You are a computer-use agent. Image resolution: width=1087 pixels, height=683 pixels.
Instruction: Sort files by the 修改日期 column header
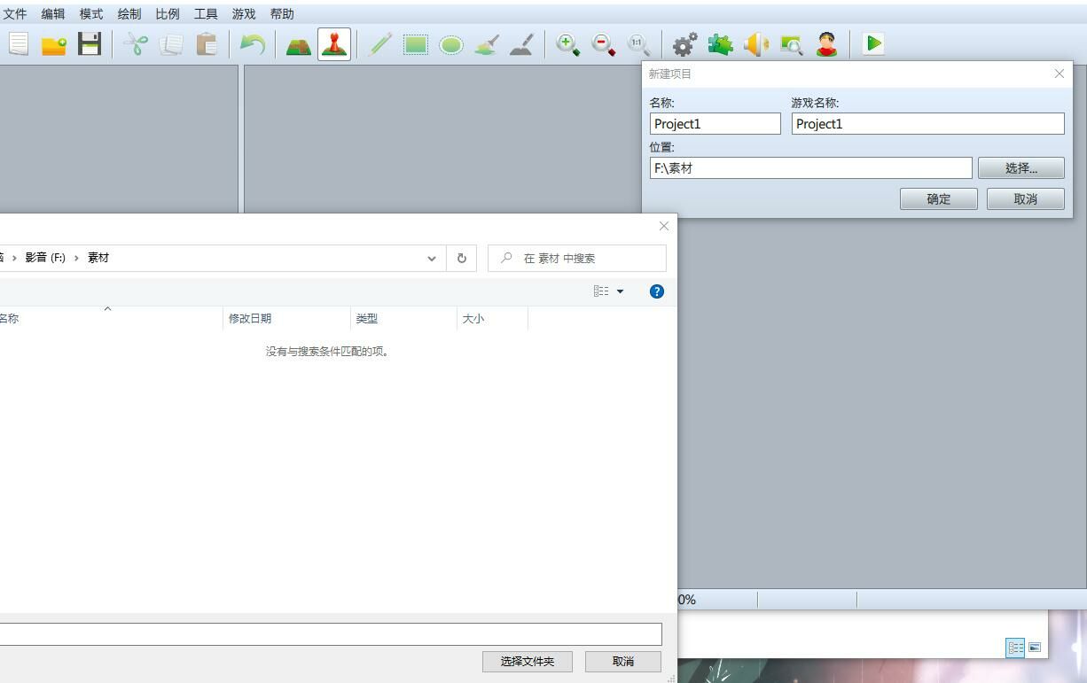click(250, 319)
